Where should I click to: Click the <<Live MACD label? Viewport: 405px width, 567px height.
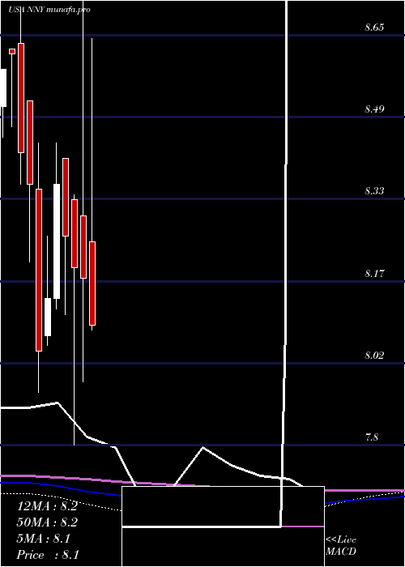[341, 546]
